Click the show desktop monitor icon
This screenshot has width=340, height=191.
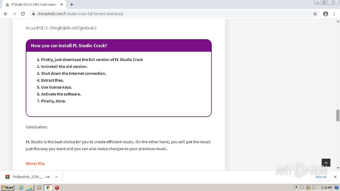coord(337,188)
